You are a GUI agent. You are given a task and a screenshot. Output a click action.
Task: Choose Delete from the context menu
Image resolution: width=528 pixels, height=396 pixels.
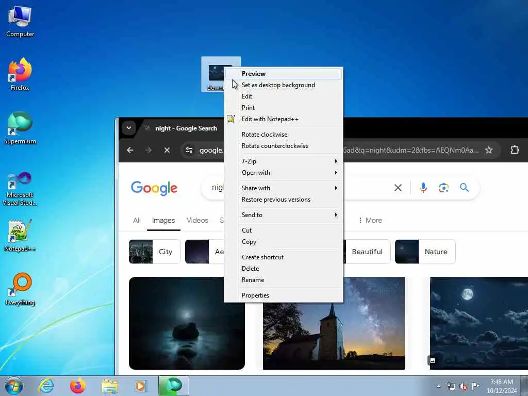[284, 269]
